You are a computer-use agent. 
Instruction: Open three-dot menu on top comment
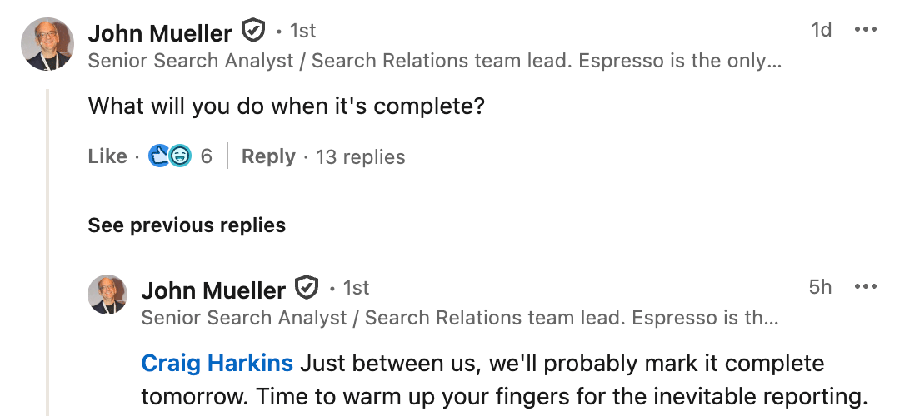click(x=866, y=31)
